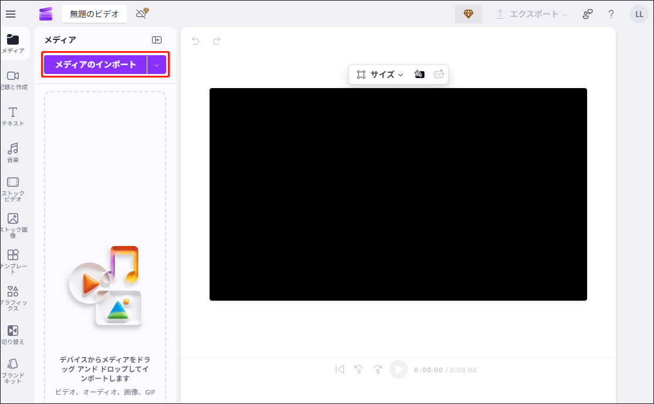The height and width of the screenshot is (404, 654).
Task: Open the ? help button
Action: click(x=611, y=14)
